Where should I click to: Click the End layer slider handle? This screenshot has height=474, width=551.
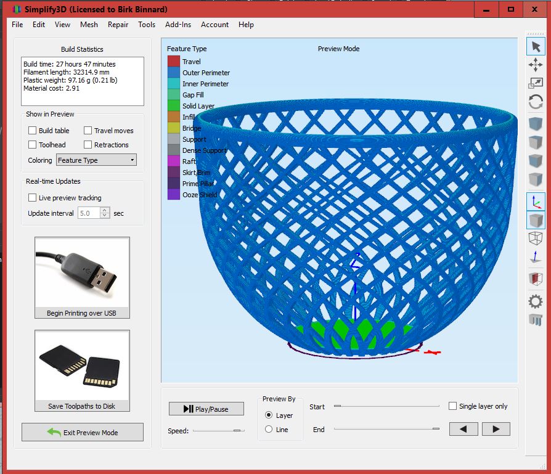point(436,428)
